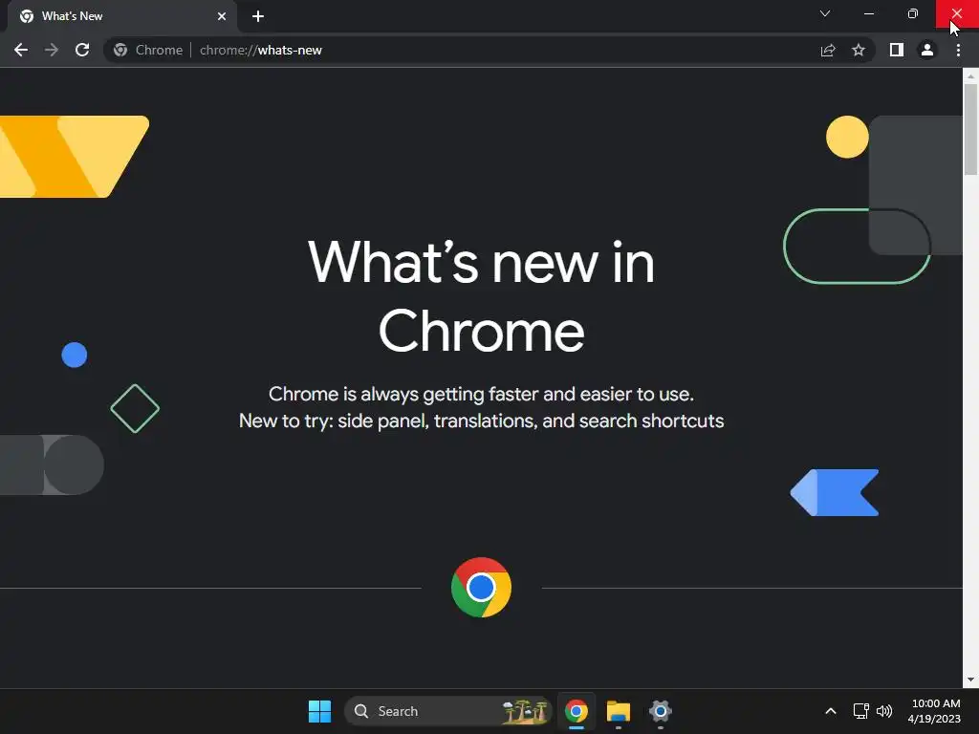The width and height of the screenshot is (979, 734).
Task: Click the network icon in system tray
Action: [x=861, y=711]
